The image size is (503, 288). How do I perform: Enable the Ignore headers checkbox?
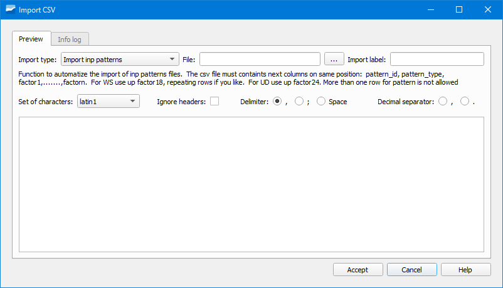click(214, 101)
